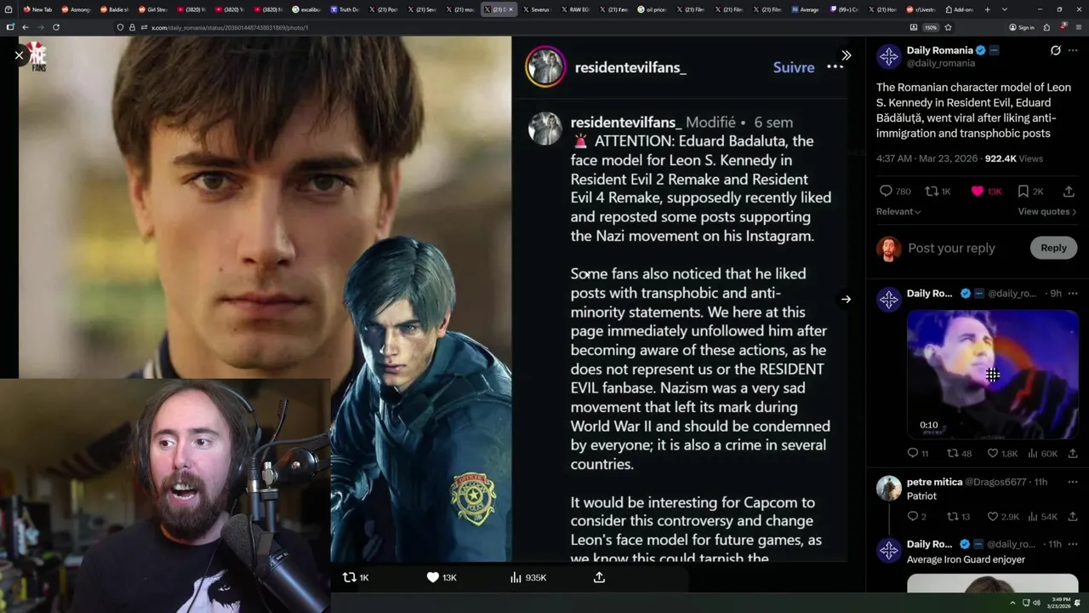Open more options on petre mitica's reply
The width and height of the screenshot is (1089, 613).
(1073, 482)
